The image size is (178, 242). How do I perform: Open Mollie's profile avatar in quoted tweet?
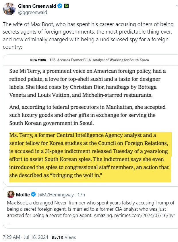pos(11,194)
